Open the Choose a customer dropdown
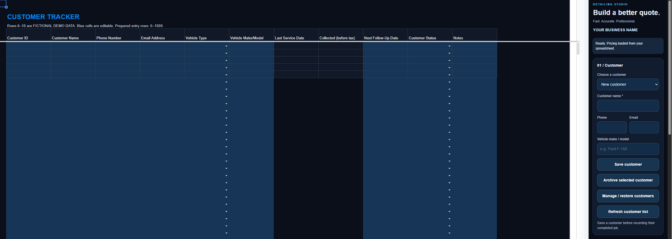This screenshot has width=672, height=239. click(628, 84)
